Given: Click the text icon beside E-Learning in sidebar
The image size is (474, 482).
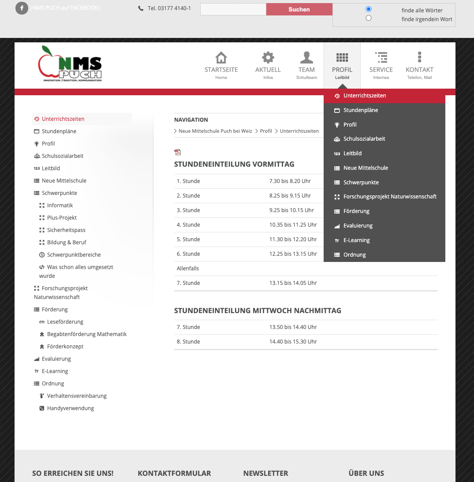Looking at the screenshot, I should click(x=37, y=371).
